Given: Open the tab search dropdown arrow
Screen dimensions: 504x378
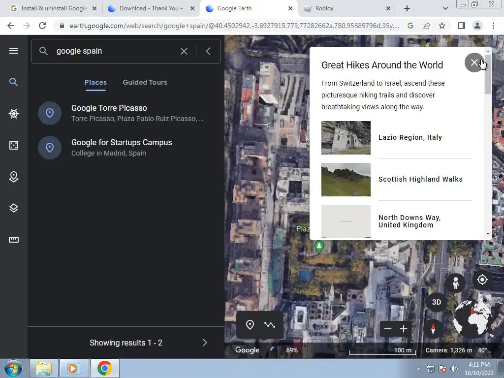Looking at the screenshot, I should click(x=445, y=9).
